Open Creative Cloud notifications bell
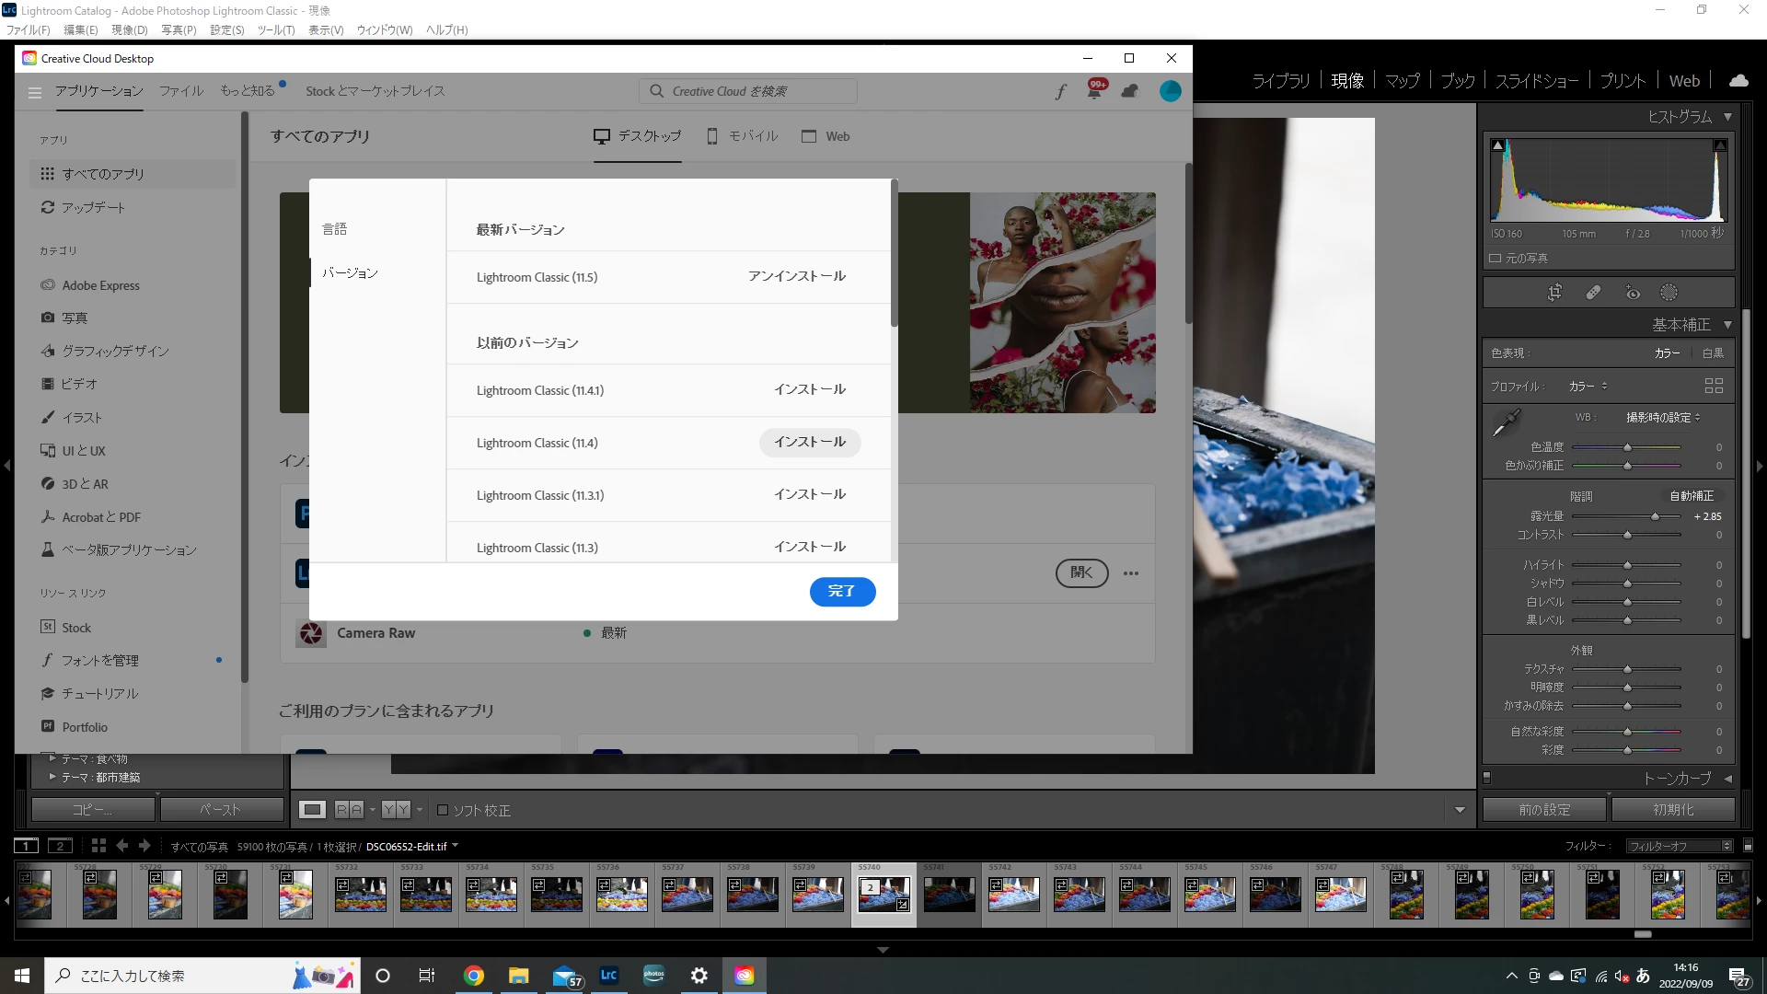 point(1094,91)
